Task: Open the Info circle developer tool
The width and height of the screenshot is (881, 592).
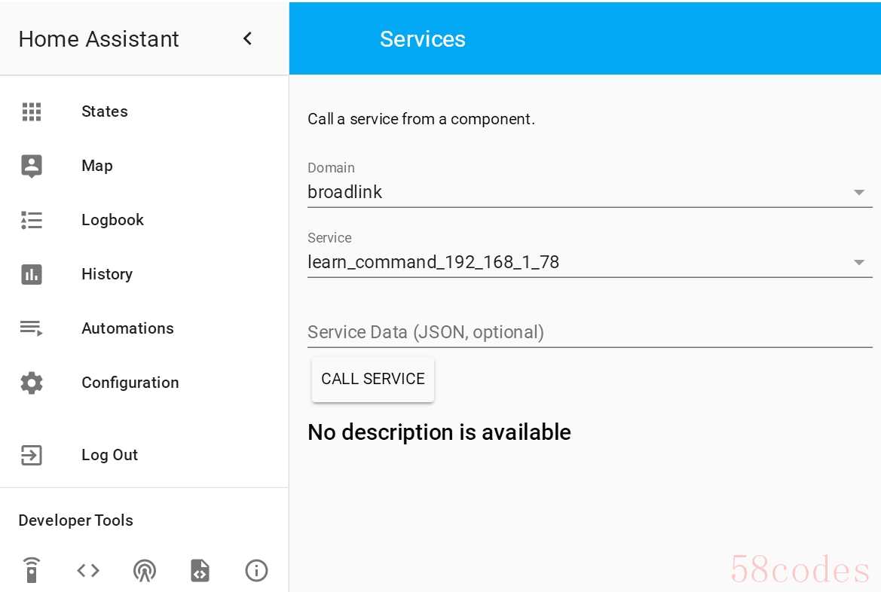Action: (x=256, y=570)
